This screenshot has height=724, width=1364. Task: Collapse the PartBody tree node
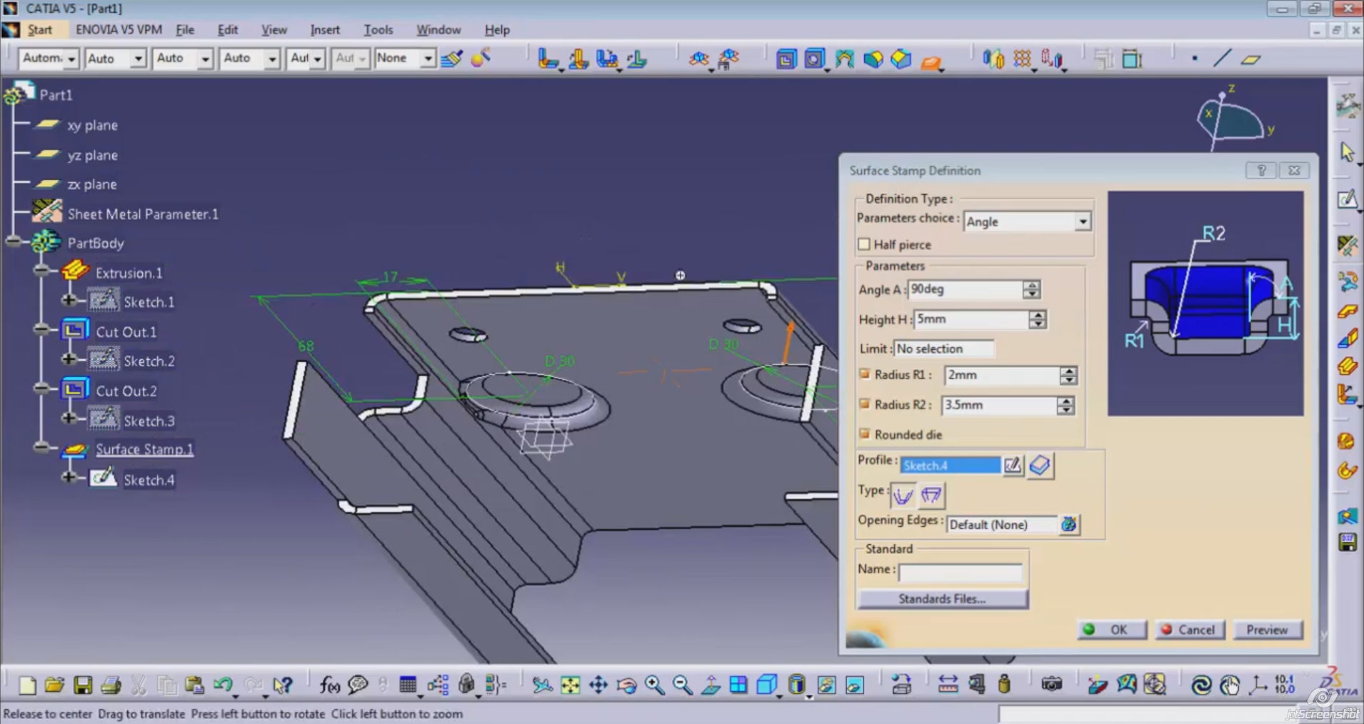pos(13,241)
